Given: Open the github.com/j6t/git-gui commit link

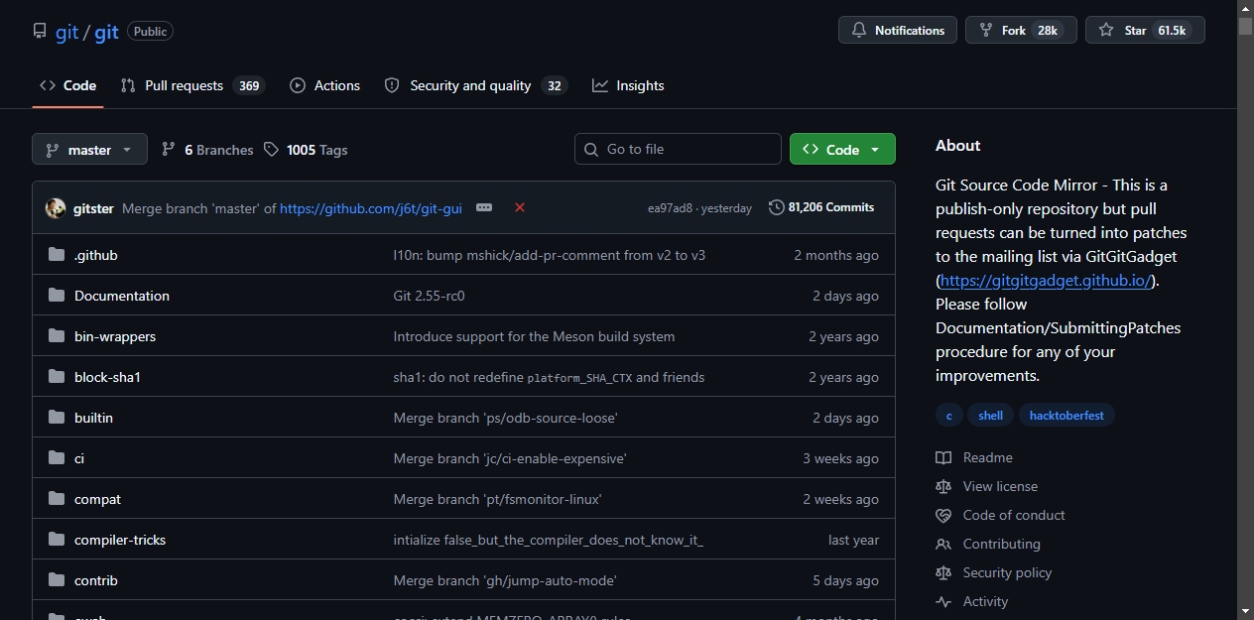Looking at the screenshot, I should [x=371, y=208].
